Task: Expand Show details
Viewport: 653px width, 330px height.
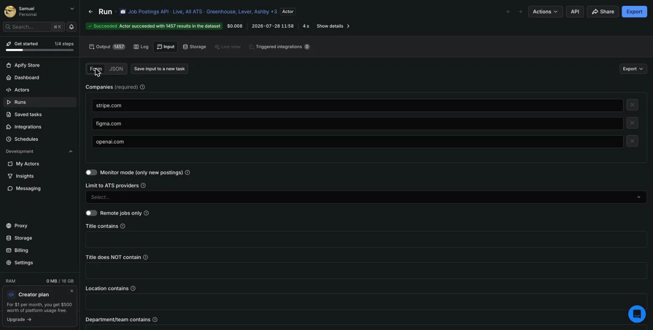Action: pos(333,26)
